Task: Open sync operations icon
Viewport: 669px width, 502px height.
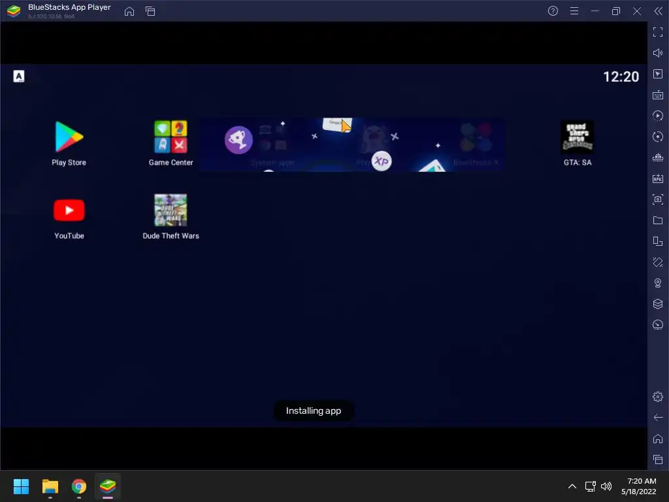Action: 658,137
